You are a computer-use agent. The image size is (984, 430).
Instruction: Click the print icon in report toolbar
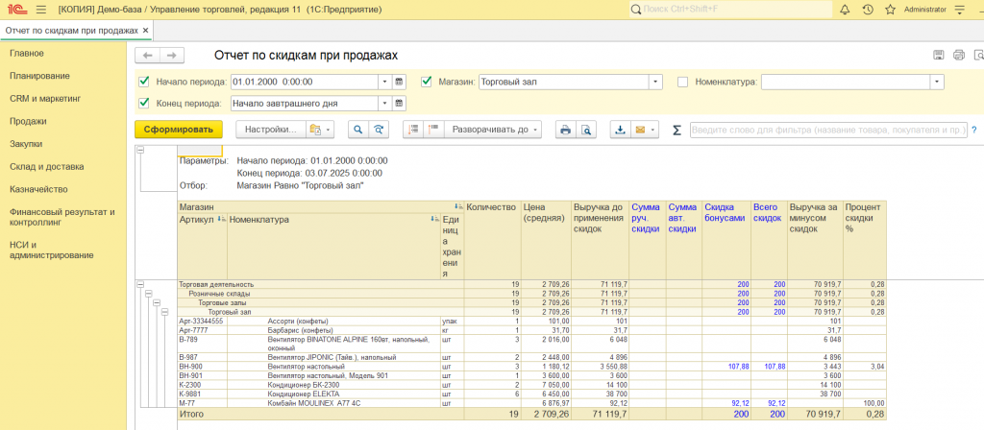(565, 130)
